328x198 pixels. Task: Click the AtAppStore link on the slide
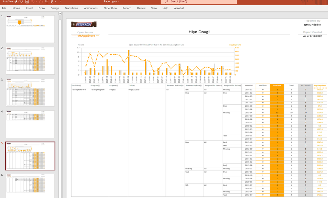pyautogui.click(x=86, y=36)
